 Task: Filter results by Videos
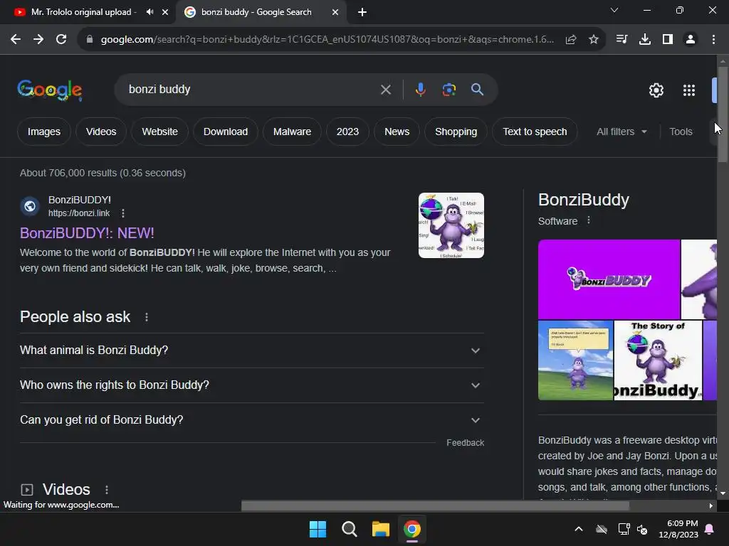[101, 132]
